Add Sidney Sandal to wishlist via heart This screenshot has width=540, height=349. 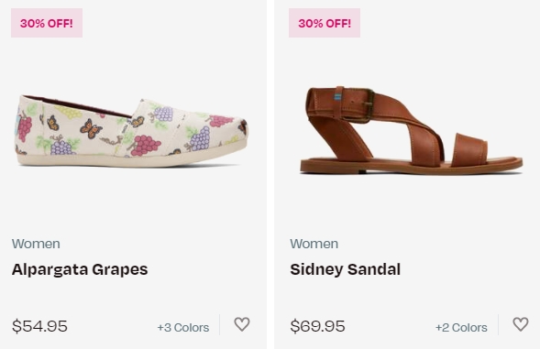point(521,324)
